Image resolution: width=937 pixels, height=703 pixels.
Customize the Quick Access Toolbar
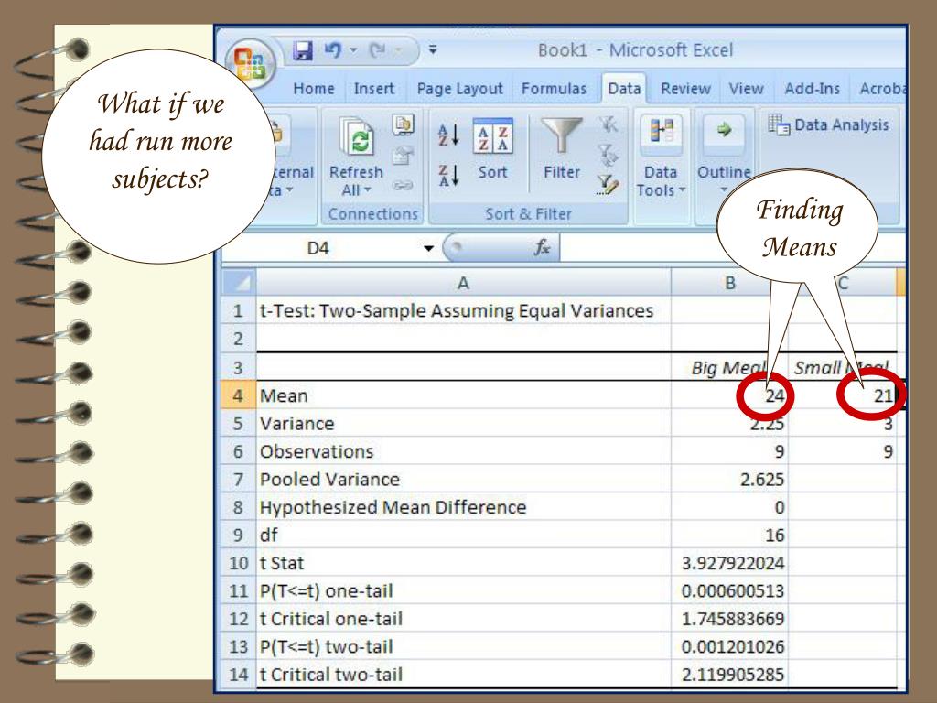(433, 50)
